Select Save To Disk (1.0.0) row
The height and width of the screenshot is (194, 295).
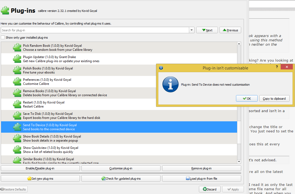click(x=119, y=116)
